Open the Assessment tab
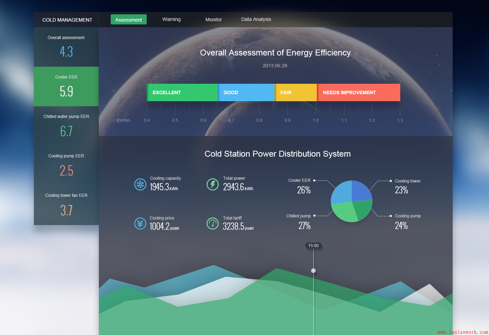 (129, 20)
